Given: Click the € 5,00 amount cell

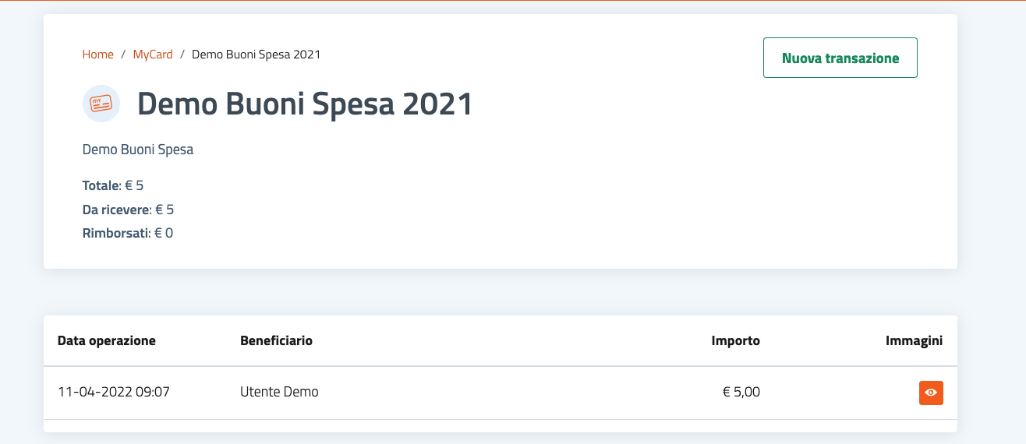Looking at the screenshot, I should pos(741,392).
